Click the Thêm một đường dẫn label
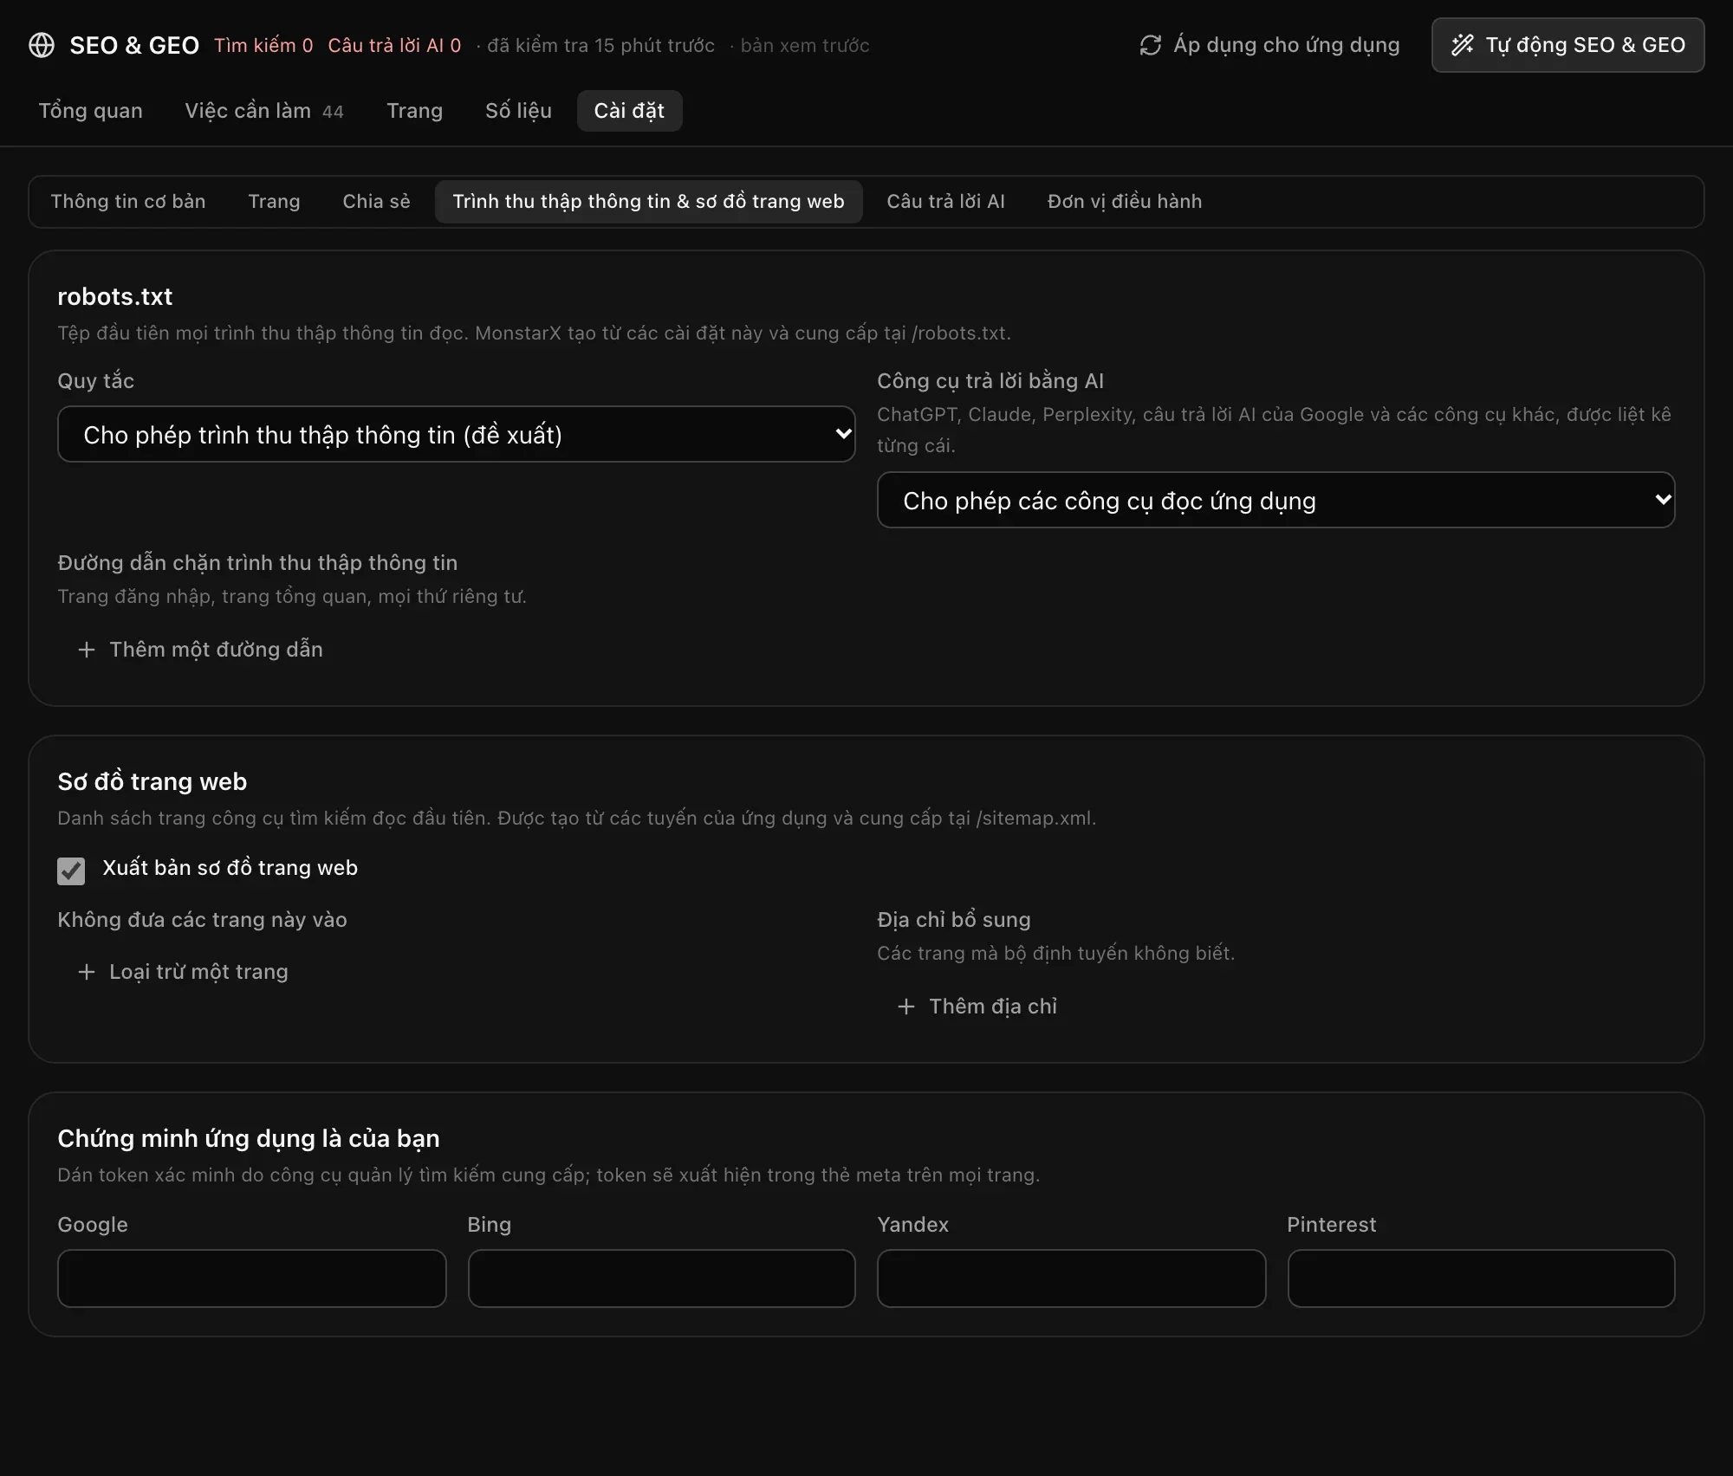Screen dimensions: 1733x1476 pos(216,650)
